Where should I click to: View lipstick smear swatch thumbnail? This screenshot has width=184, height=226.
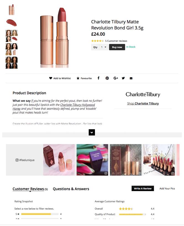coord(12,23)
